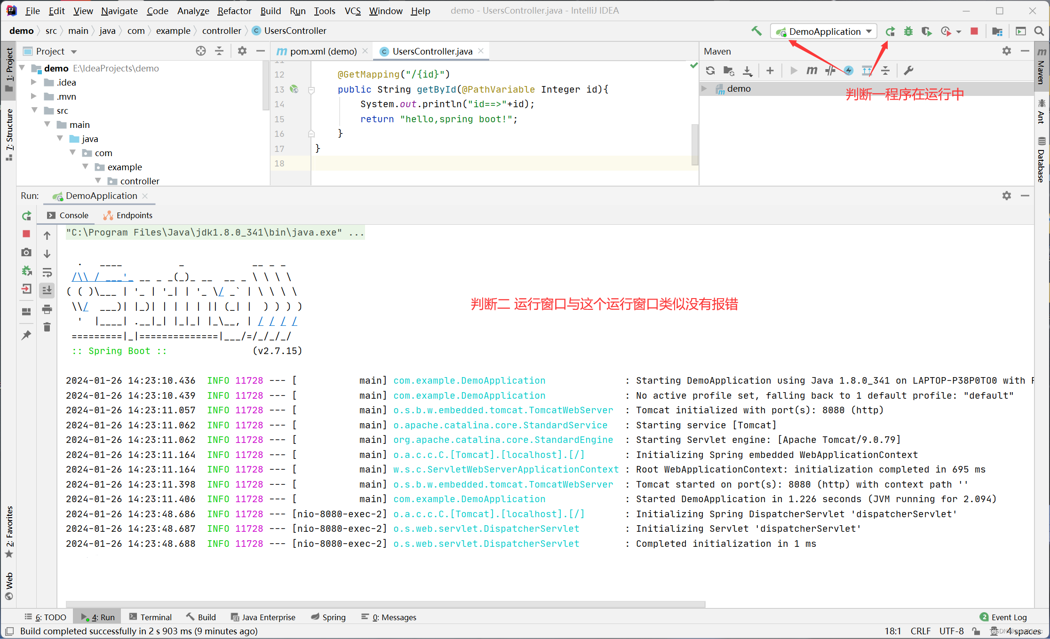Screen dimensions: 1050x639
Task: Collapse the main folder in tree
Action: 47,124
